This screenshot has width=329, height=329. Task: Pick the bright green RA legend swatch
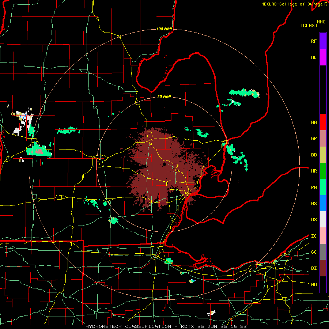323,187
